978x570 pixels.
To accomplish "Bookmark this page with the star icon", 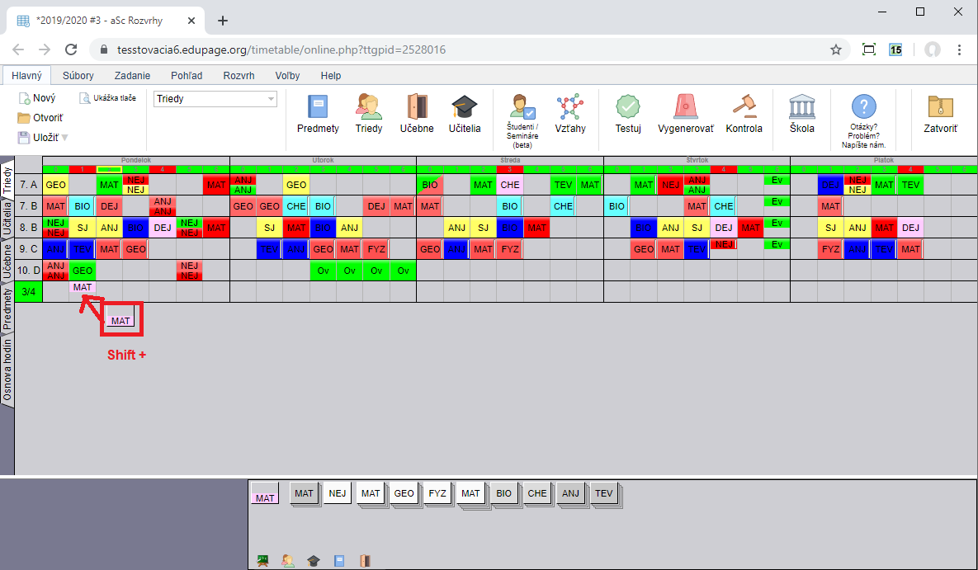I will [835, 49].
